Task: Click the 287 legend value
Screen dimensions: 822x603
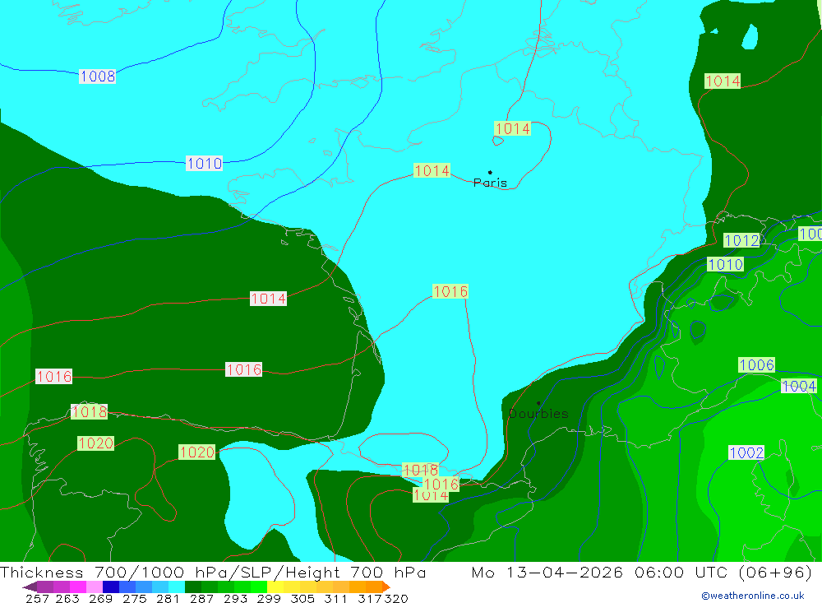Action: click(202, 598)
